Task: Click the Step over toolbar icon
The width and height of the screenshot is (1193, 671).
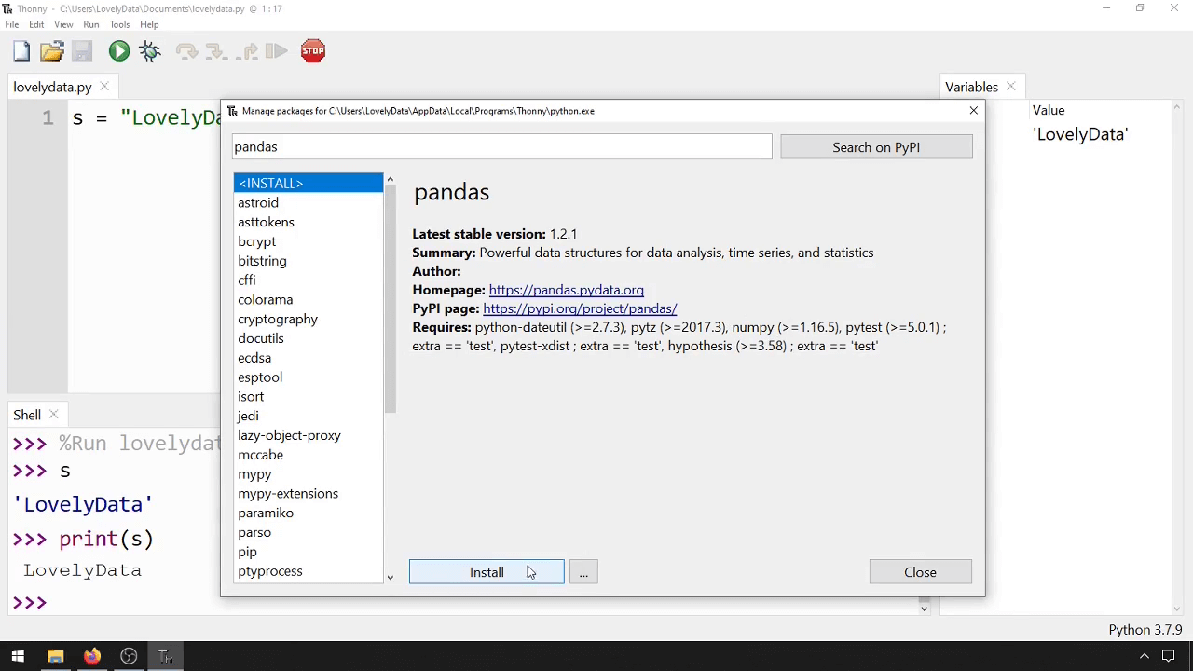Action: 186,51
